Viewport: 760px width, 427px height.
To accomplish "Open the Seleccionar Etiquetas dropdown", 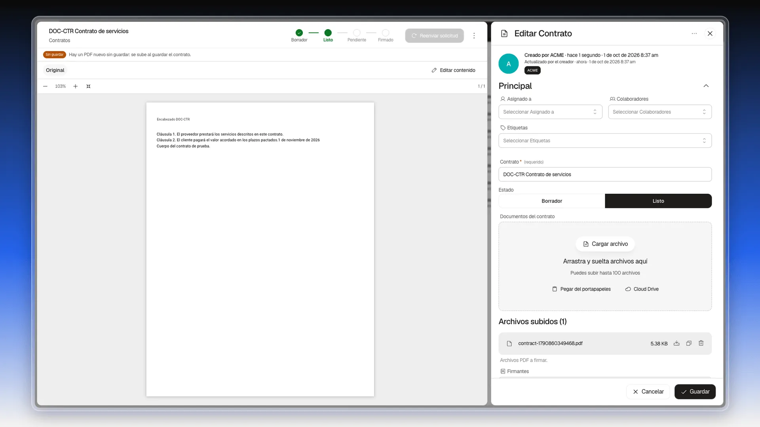I will (605, 141).
